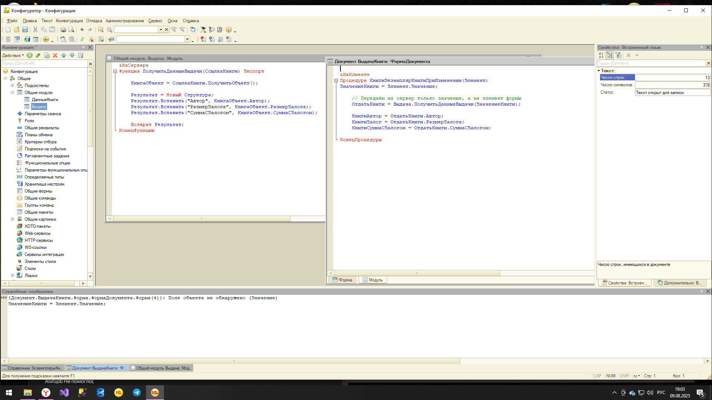Toggle breakpoint using red dot icon

[203, 39]
